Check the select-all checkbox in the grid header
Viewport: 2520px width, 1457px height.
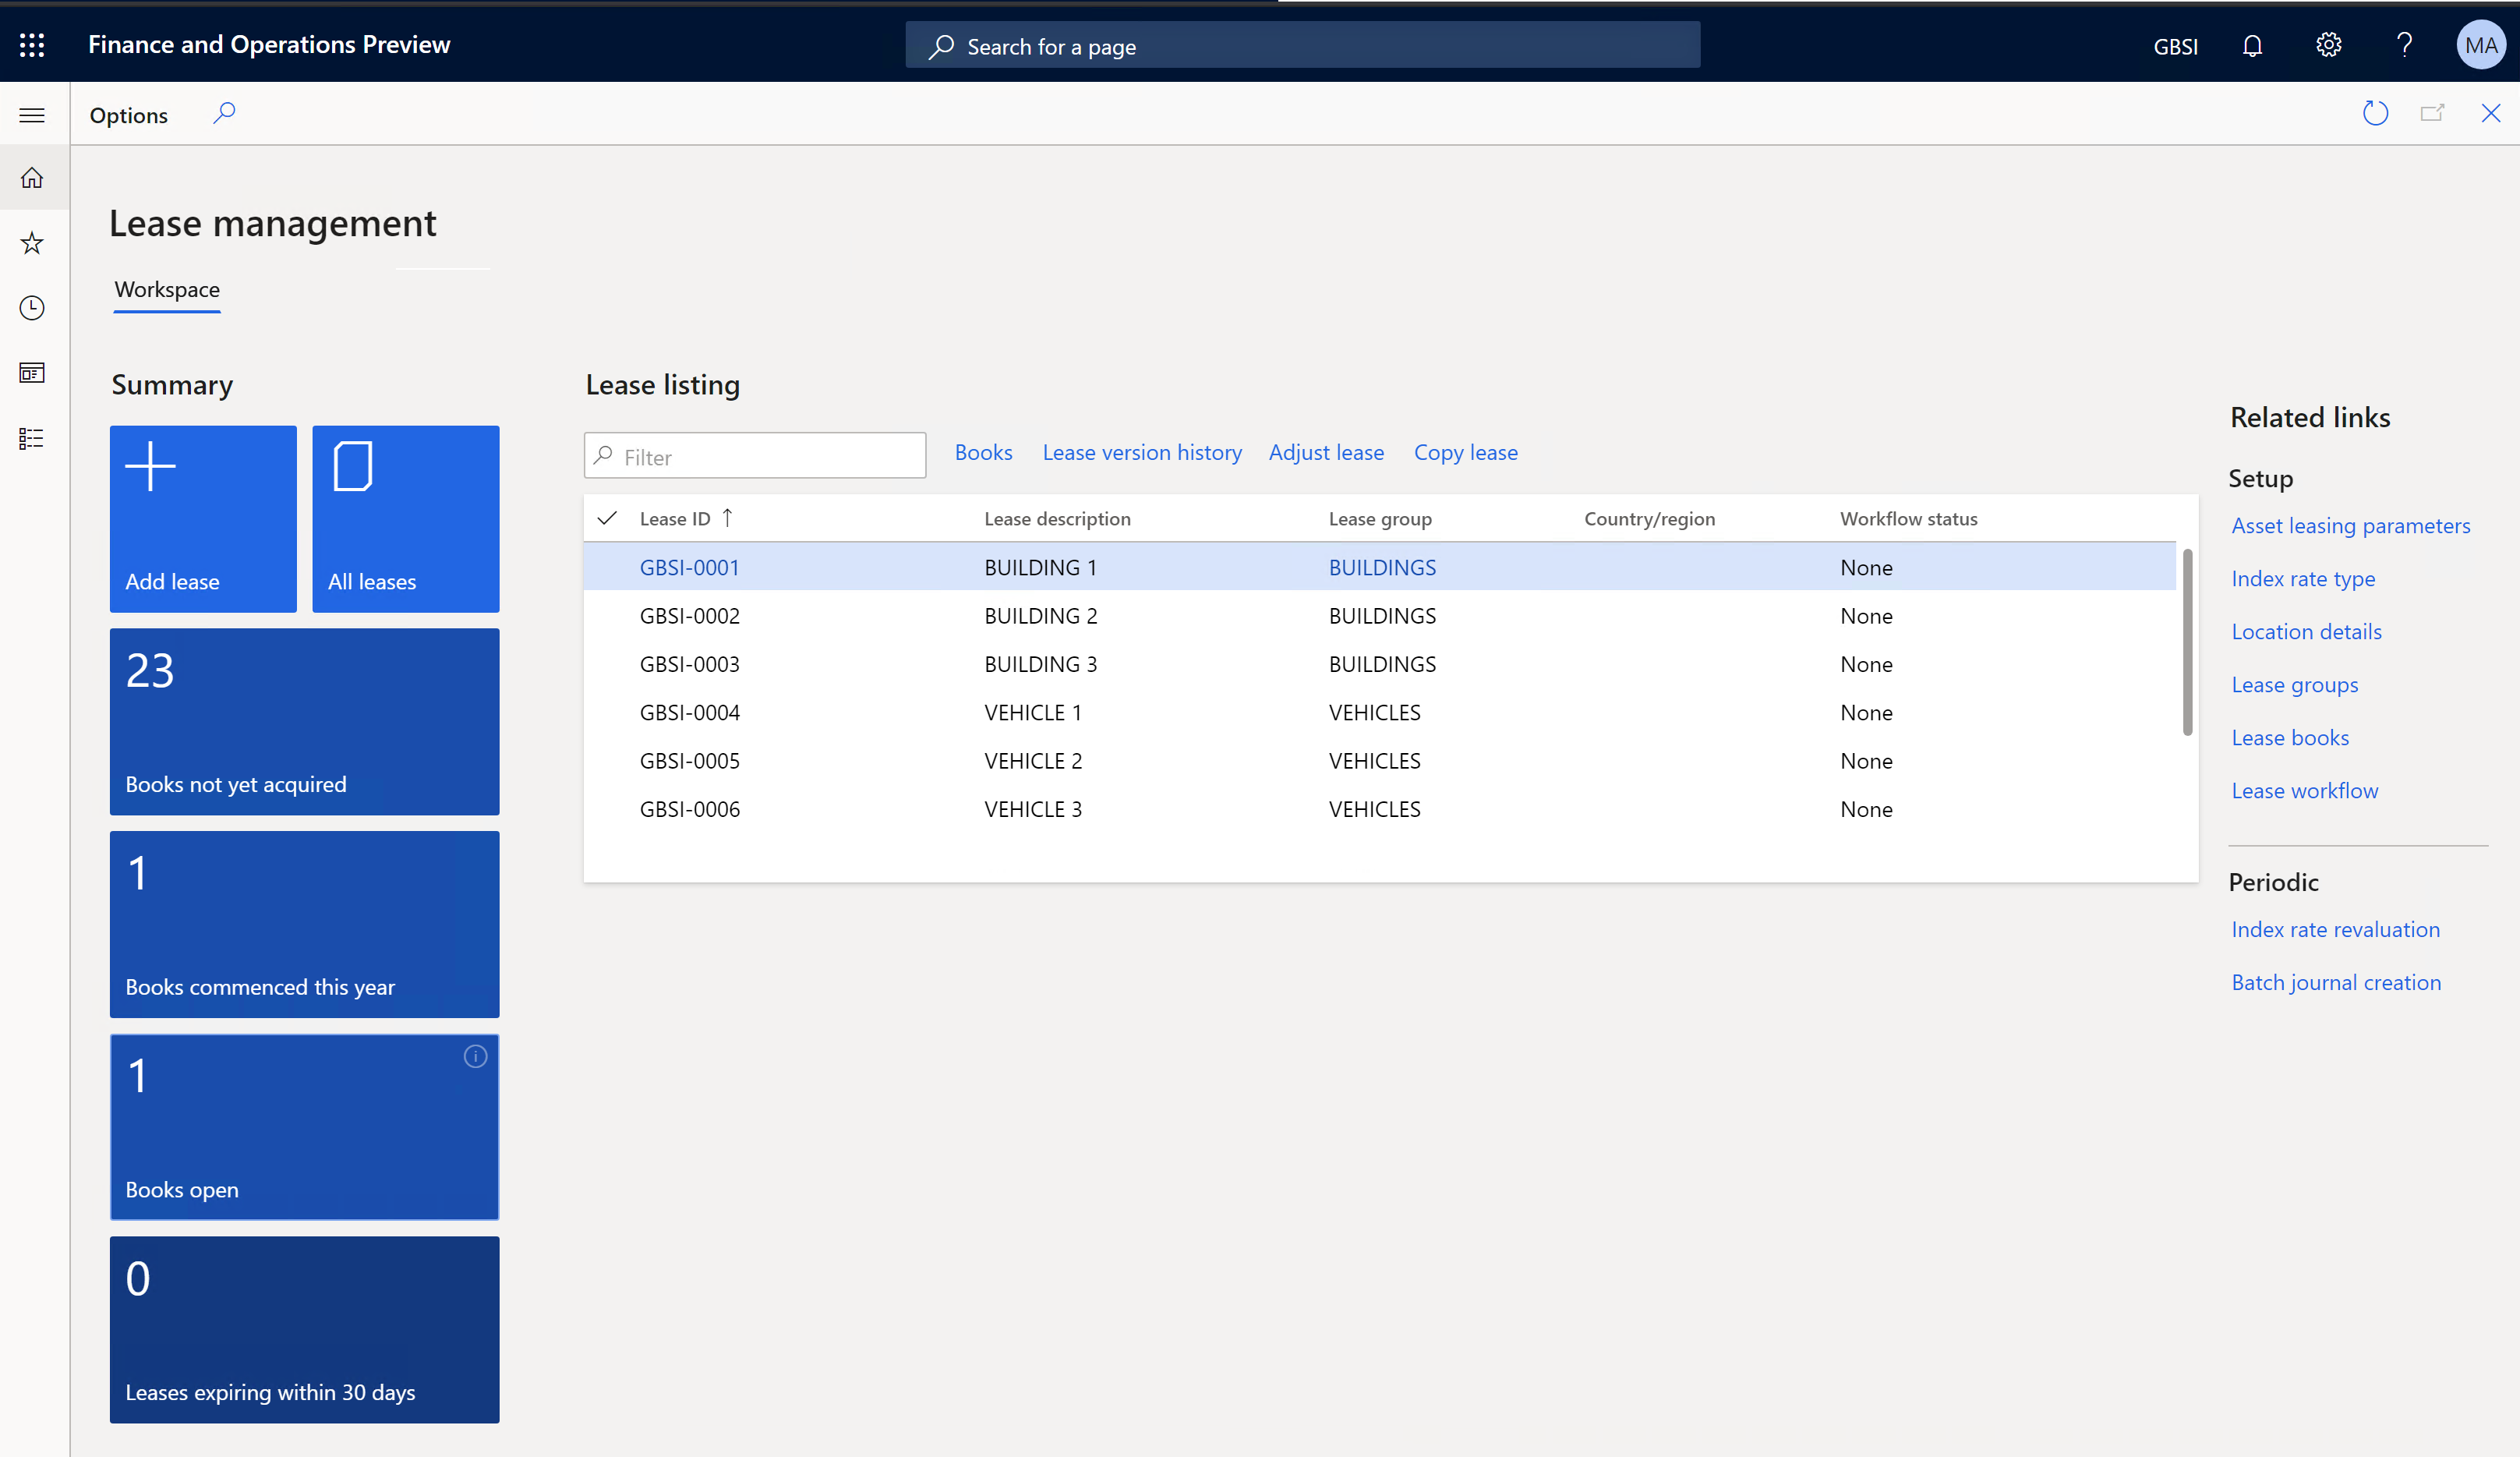coord(608,519)
